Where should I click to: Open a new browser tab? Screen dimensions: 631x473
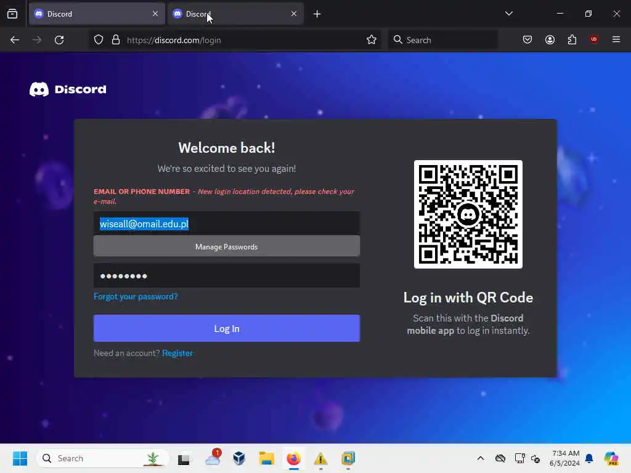pos(317,14)
